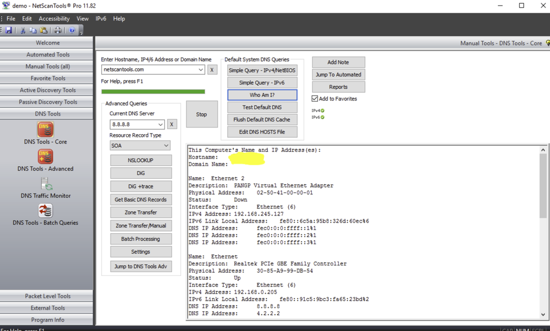Select Active Discovery Tools sidebar tab
Viewport: 550px width, 331px height.
(x=47, y=90)
